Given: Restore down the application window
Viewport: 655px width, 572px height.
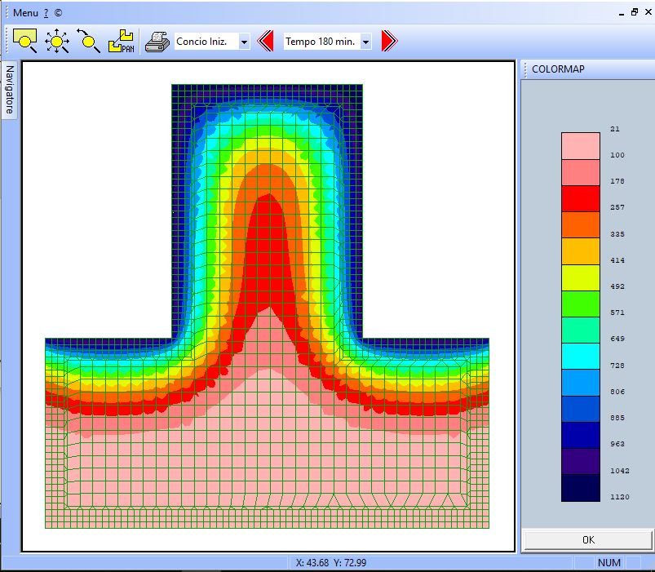Looking at the screenshot, I should 635,12.
